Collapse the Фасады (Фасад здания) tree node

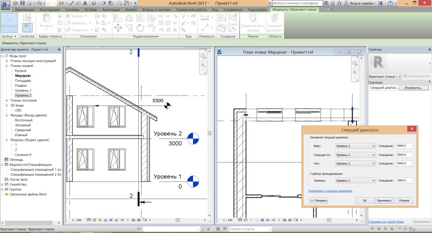point(6,115)
